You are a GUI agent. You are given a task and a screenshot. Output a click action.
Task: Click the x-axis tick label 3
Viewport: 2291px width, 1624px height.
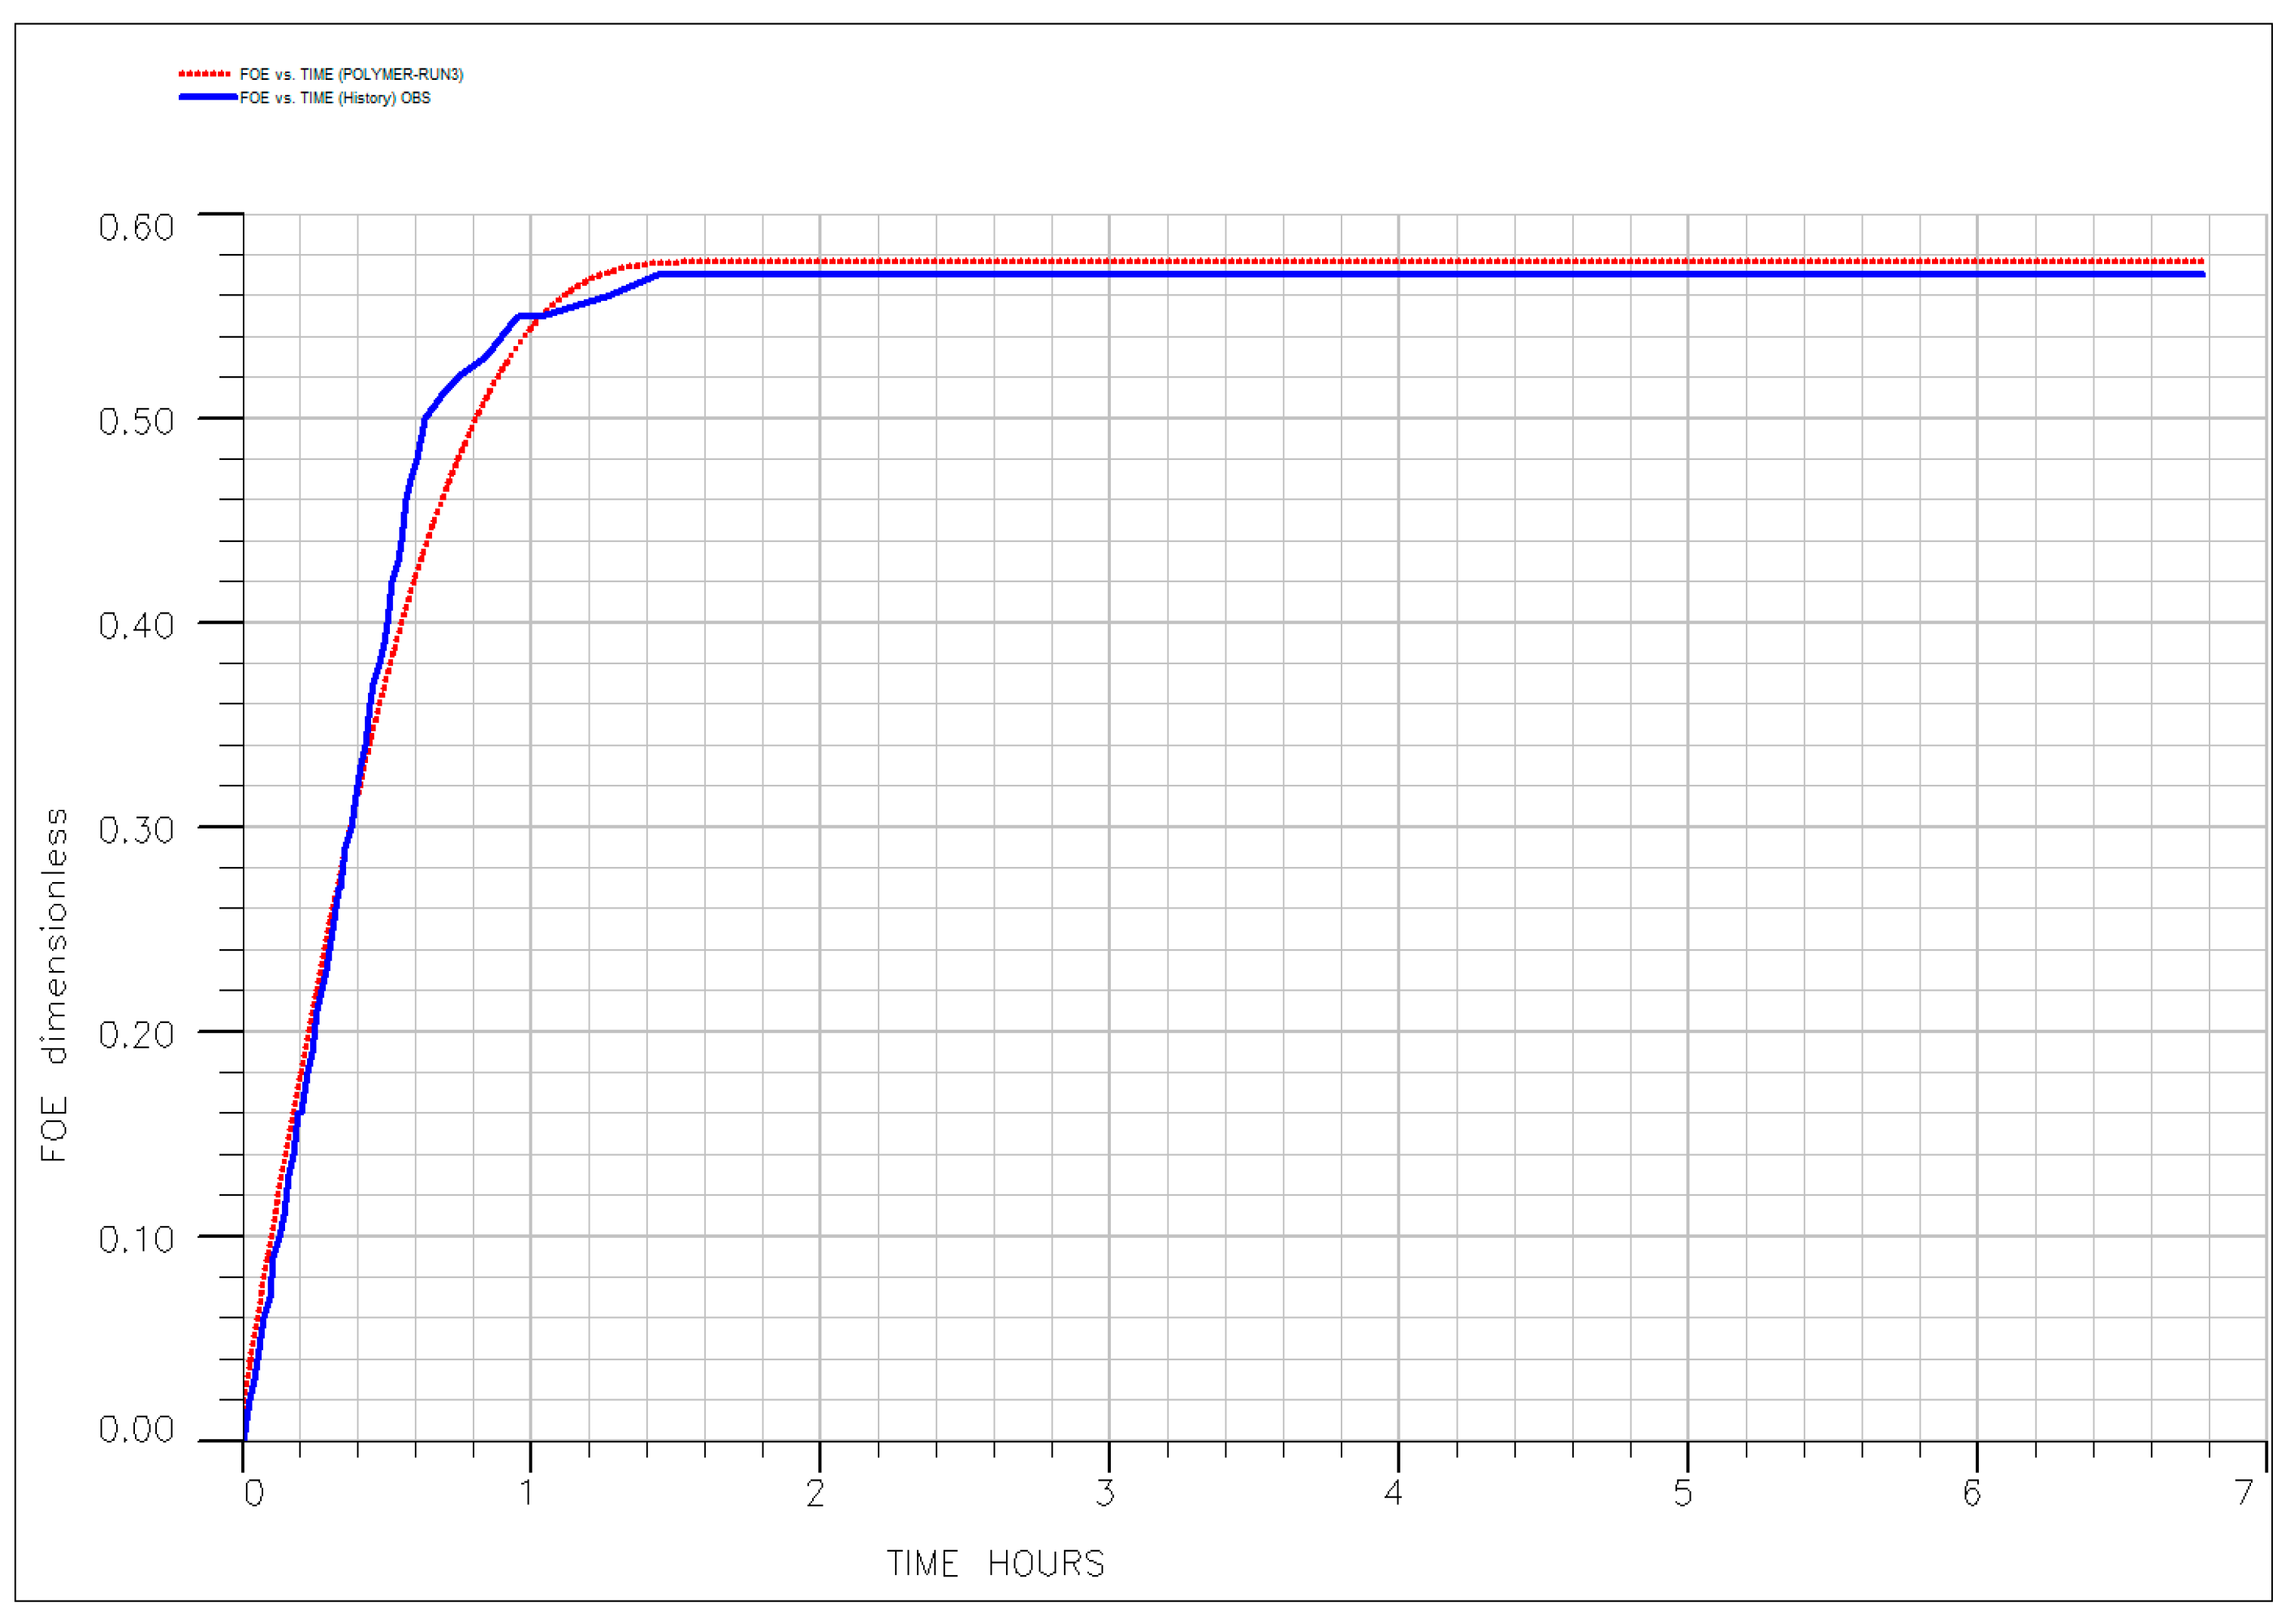[x=1105, y=1493]
